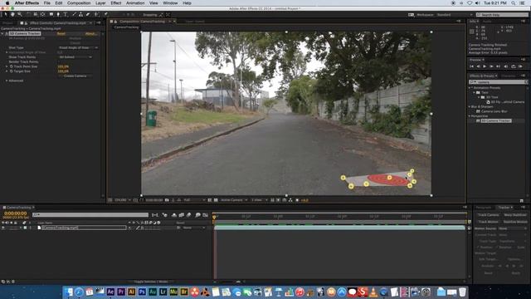This screenshot has height=299, width=531.
Task: Open the Animation menu
Action: (x=135, y=3)
